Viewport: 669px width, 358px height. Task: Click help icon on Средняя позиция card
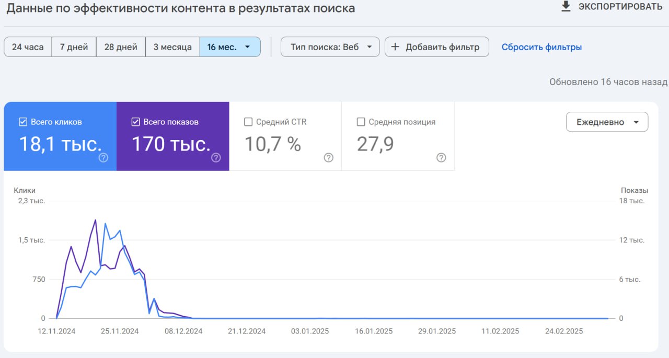(x=441, y=158)
